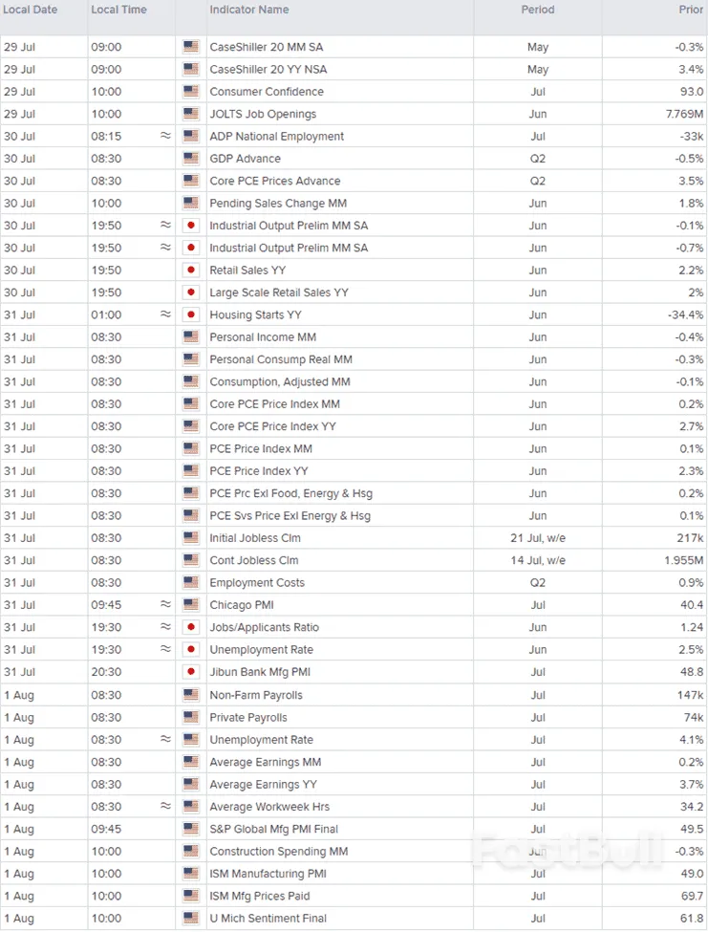Open the Initial Jobless Clm indicator
The height and width of the screenshot is (932, 708).
pos(255,538)
